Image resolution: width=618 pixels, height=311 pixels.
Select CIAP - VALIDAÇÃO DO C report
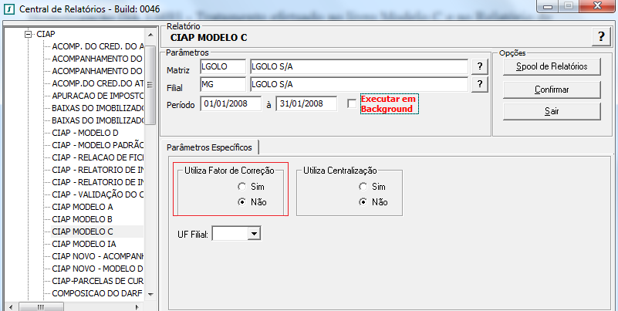tap(98, 194)
